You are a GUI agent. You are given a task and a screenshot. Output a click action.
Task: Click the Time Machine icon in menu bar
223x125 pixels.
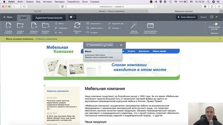pyautogui.click(x=170, y=2)
